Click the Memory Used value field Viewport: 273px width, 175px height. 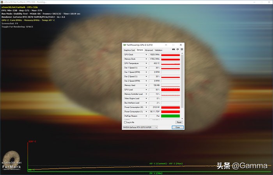point(154,85)
